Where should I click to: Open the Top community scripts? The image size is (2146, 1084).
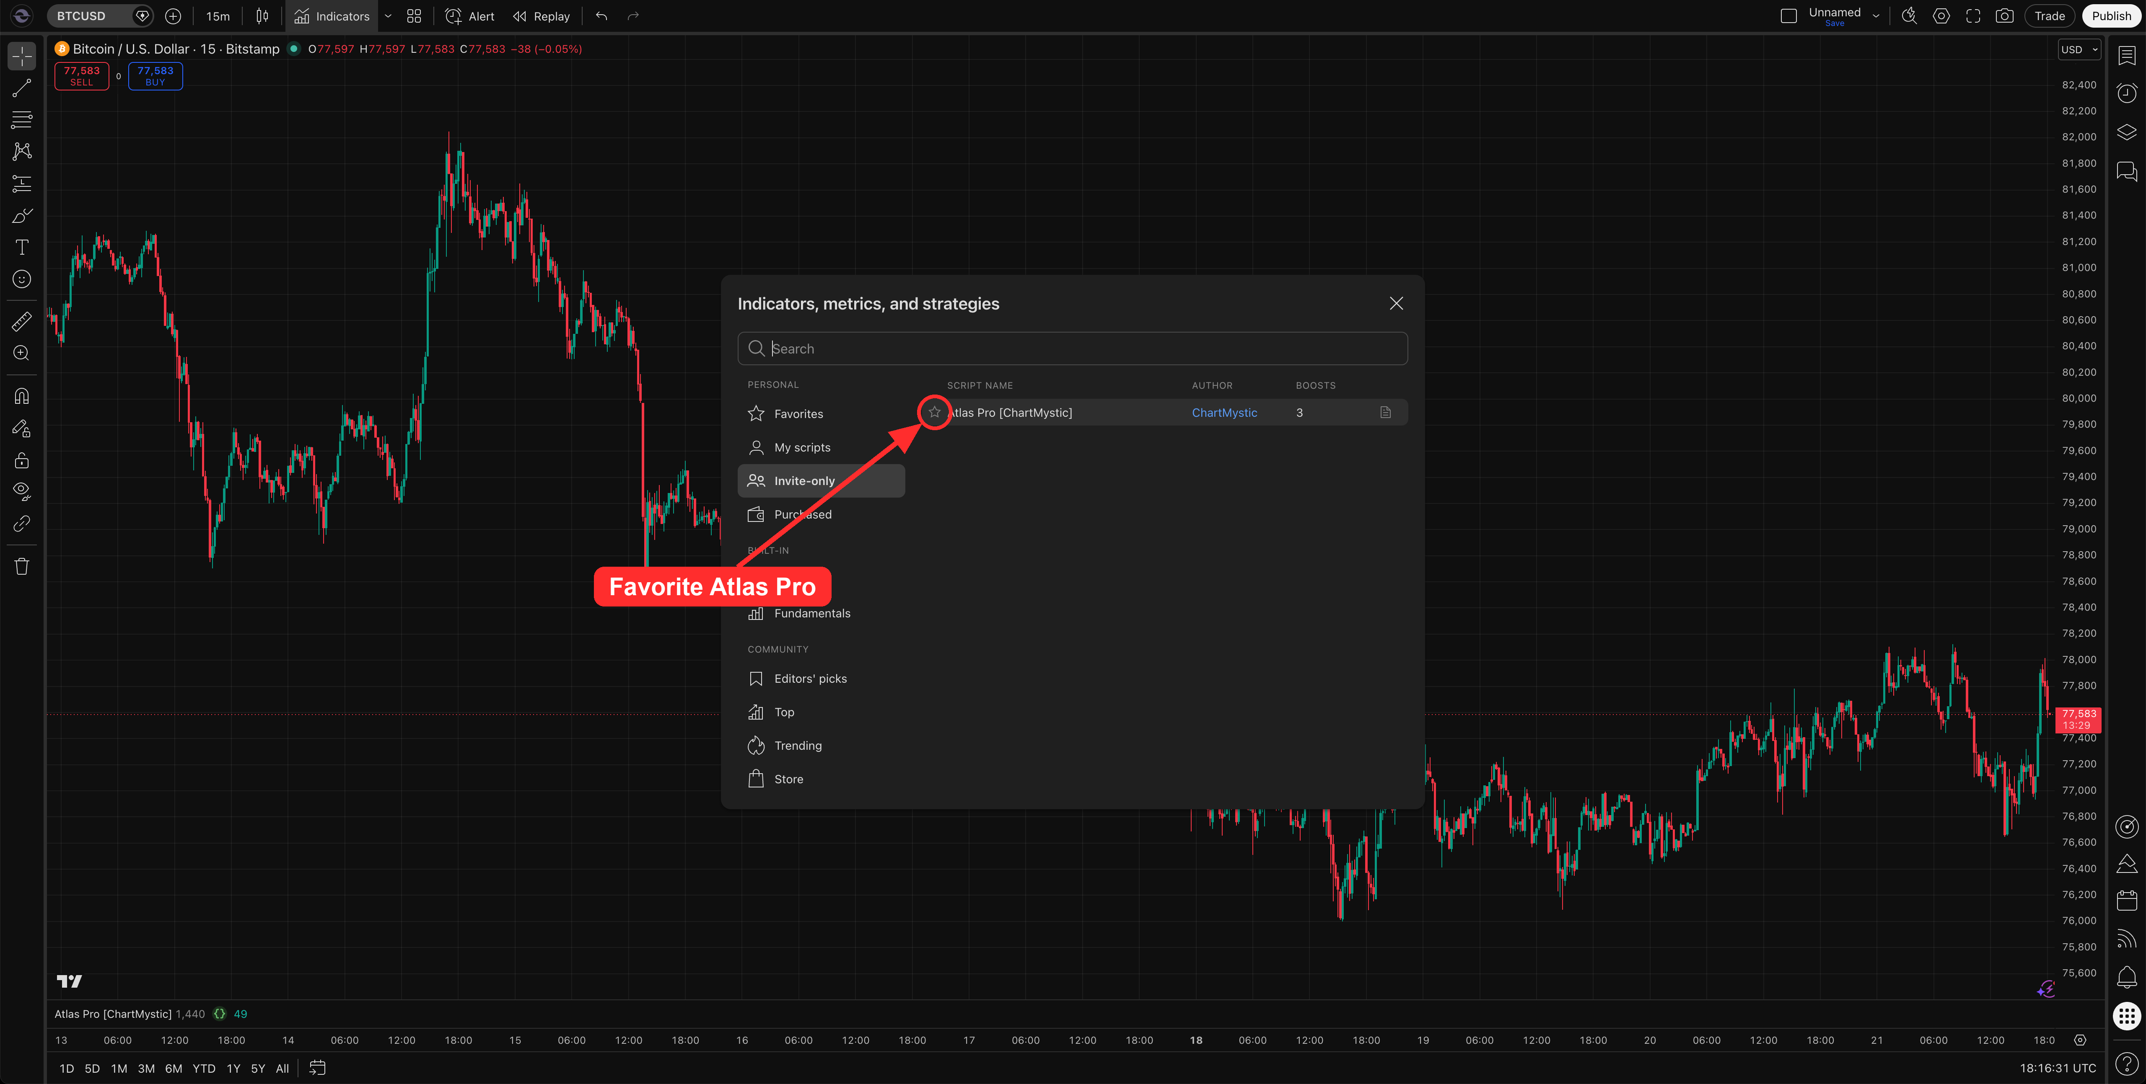pyautogui.click(x=821, y=712)
